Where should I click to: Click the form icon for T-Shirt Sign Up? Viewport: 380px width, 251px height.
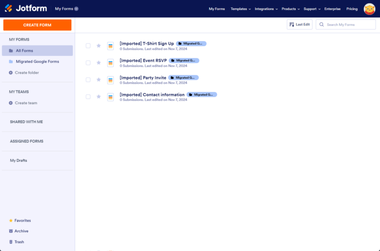click(x=110, y=46)
